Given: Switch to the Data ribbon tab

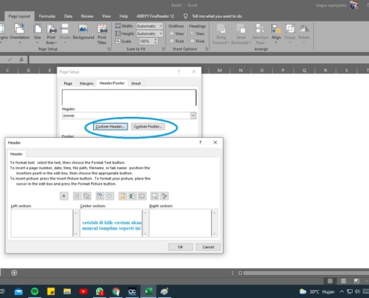Looking at the screenshot, I should [68, 16].
